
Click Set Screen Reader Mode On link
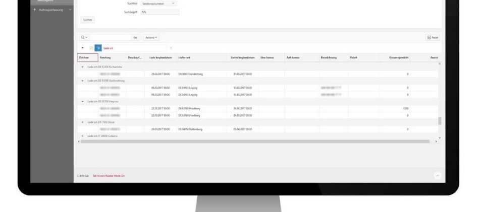[x=109, y=176]
